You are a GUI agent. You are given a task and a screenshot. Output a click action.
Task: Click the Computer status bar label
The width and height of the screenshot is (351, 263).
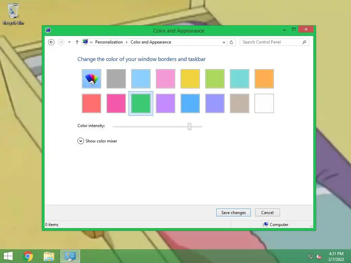pos(279,225)
